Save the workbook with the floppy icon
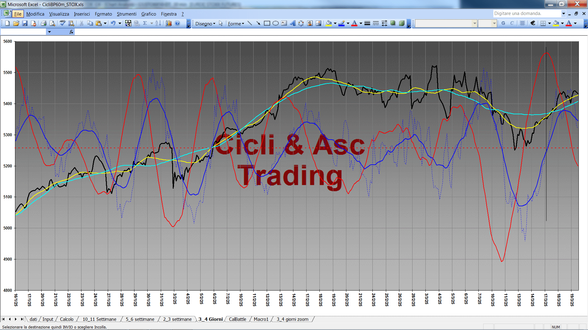The height and width of the screenshot is (330, 588). pos(25,23)
